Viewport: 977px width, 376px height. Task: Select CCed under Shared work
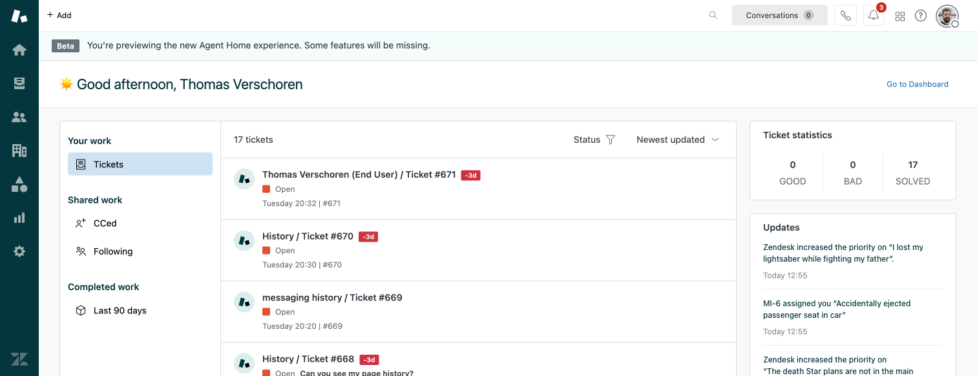tap(105, 224)
